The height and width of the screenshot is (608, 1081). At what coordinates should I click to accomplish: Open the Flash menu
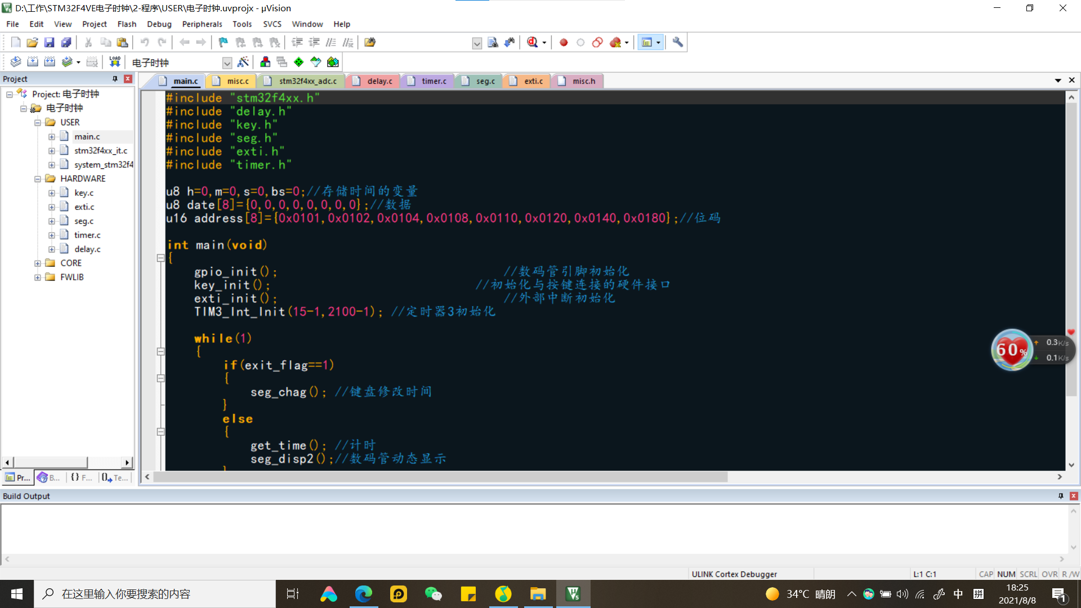127,24
